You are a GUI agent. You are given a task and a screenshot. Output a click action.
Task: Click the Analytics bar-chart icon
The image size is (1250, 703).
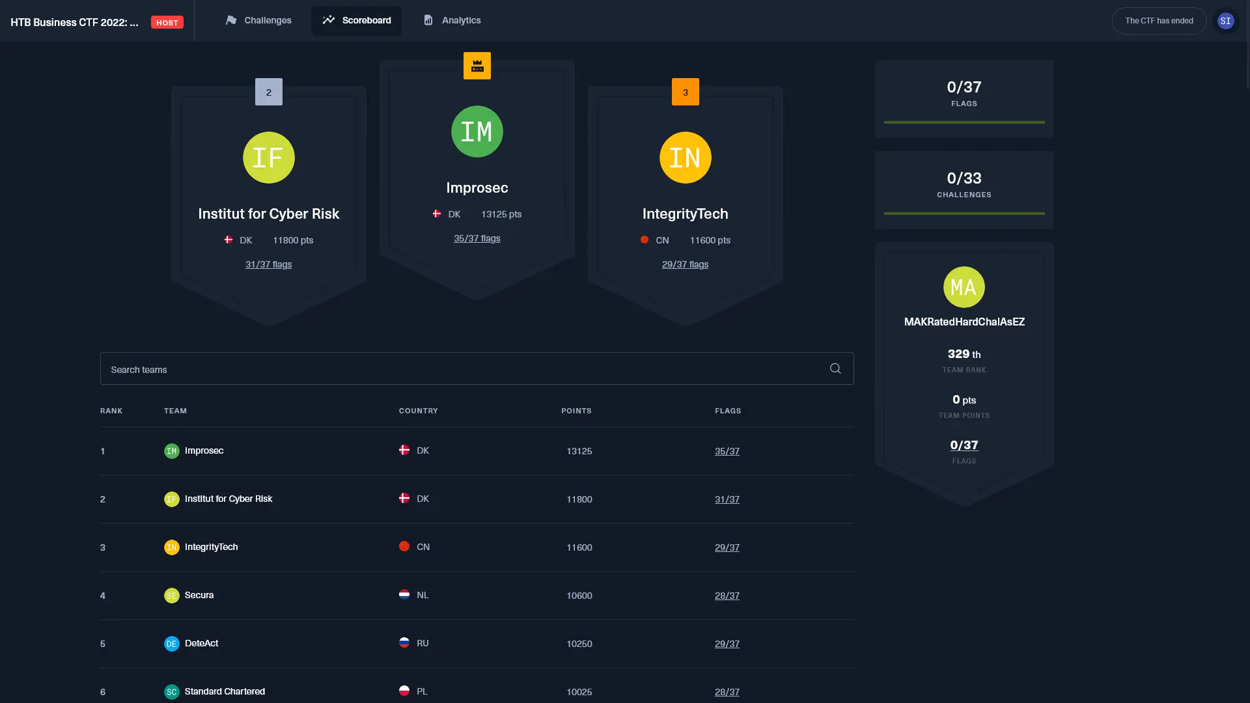428,20
